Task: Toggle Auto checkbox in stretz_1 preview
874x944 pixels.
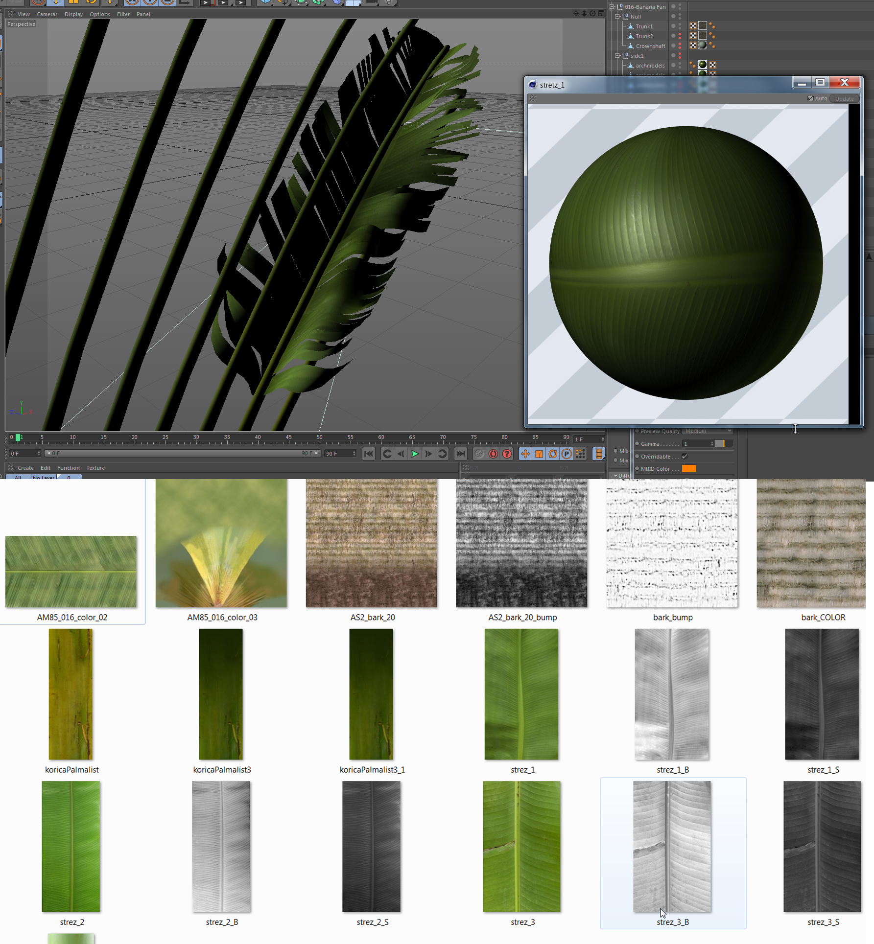Action: [x=811, y=98]
